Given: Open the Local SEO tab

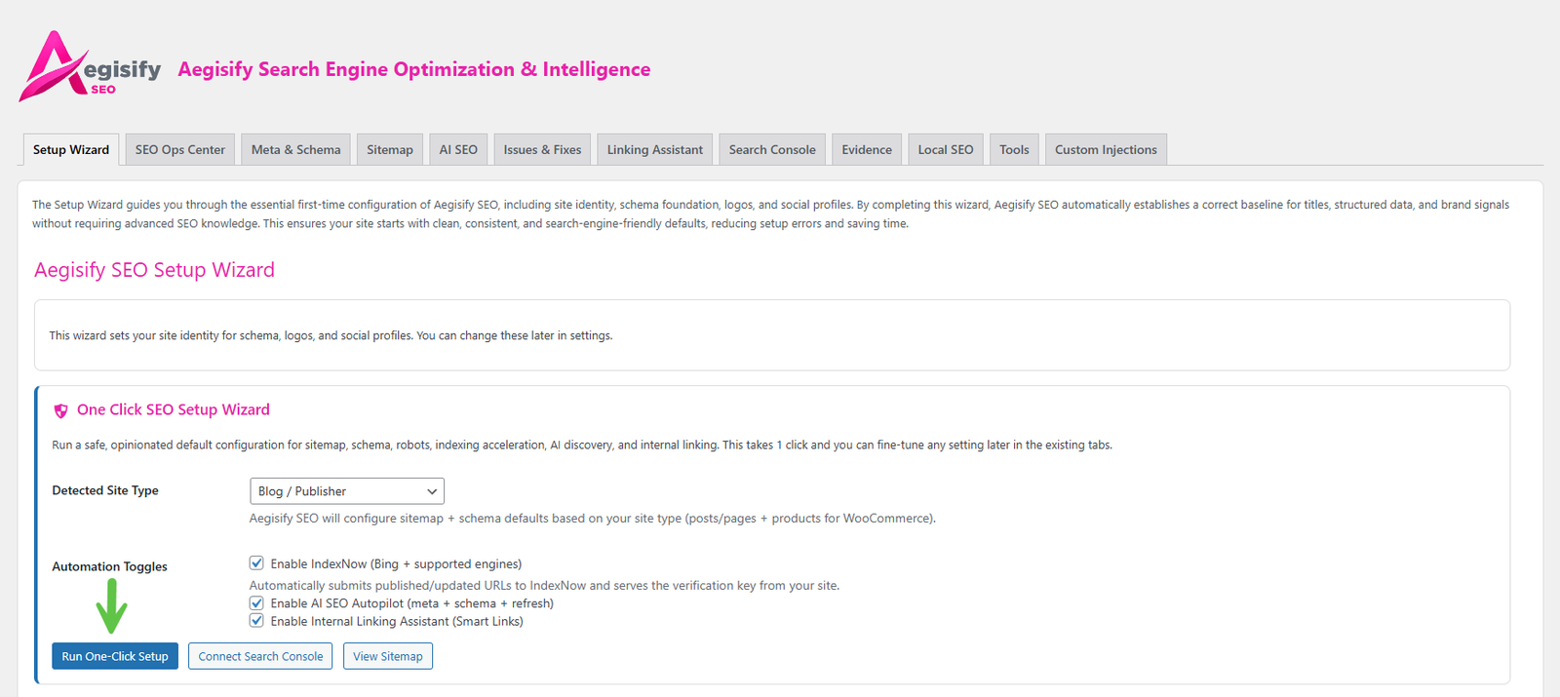Looking at the screenshot, I should pos(945,150).
